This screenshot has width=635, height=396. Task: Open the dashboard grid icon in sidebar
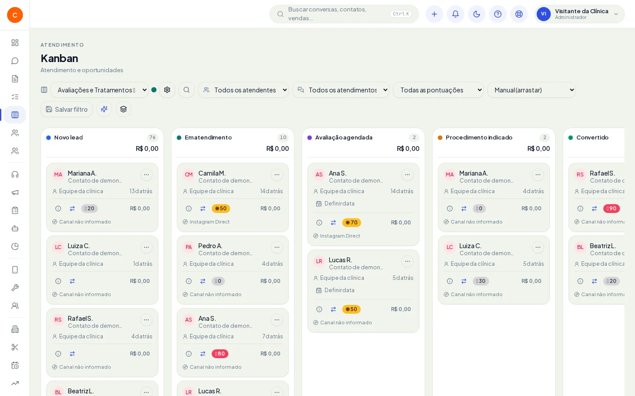coord(15,43)
